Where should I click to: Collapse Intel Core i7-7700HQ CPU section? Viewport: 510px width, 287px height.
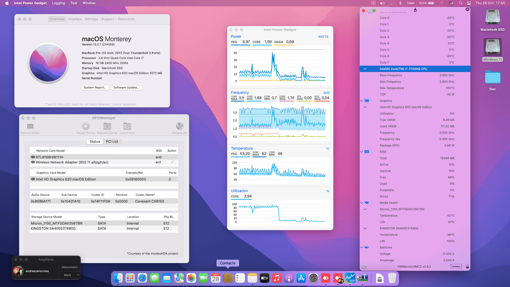tap(365, 69)
